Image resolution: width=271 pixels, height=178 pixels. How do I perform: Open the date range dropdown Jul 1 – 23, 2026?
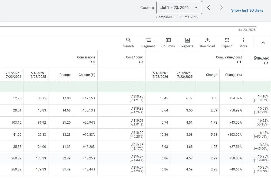click(179, 8)
